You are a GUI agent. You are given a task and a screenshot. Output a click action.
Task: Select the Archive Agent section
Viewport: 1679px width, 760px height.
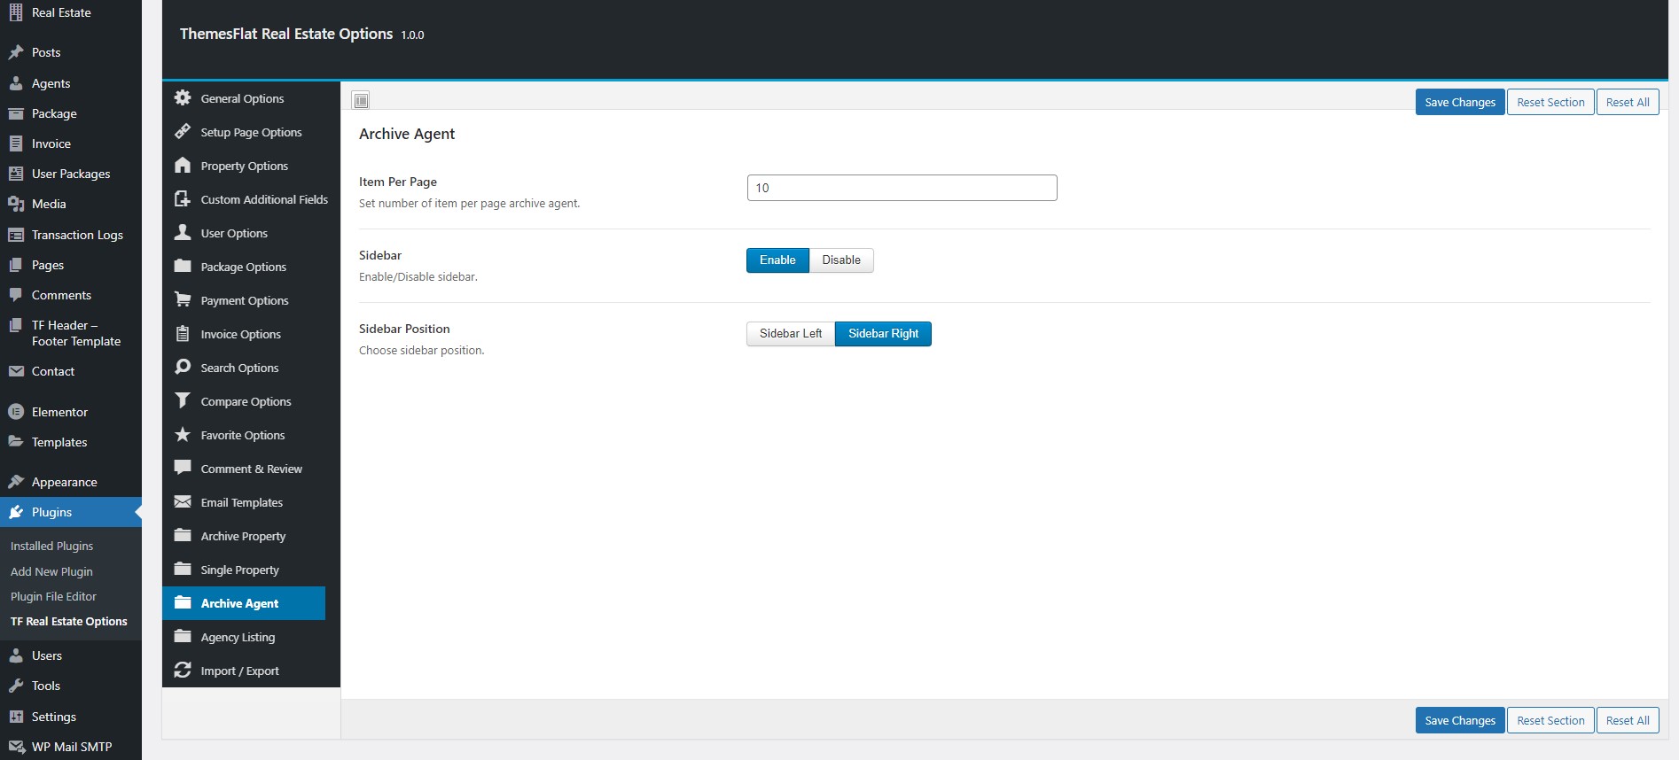click(x=244, y=603)
